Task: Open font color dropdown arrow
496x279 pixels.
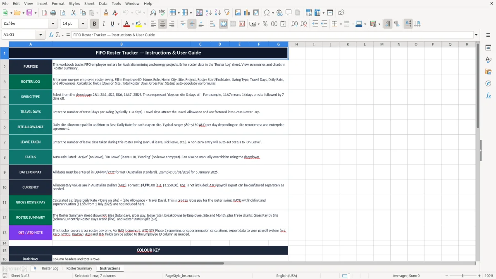Action: coord(133,24)
